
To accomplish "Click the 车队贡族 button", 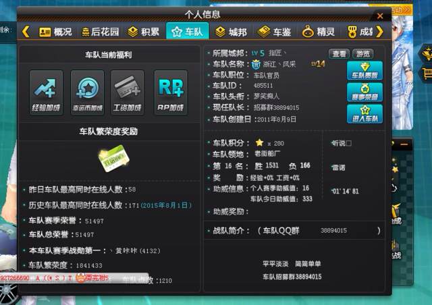I will tap(364, 71).
